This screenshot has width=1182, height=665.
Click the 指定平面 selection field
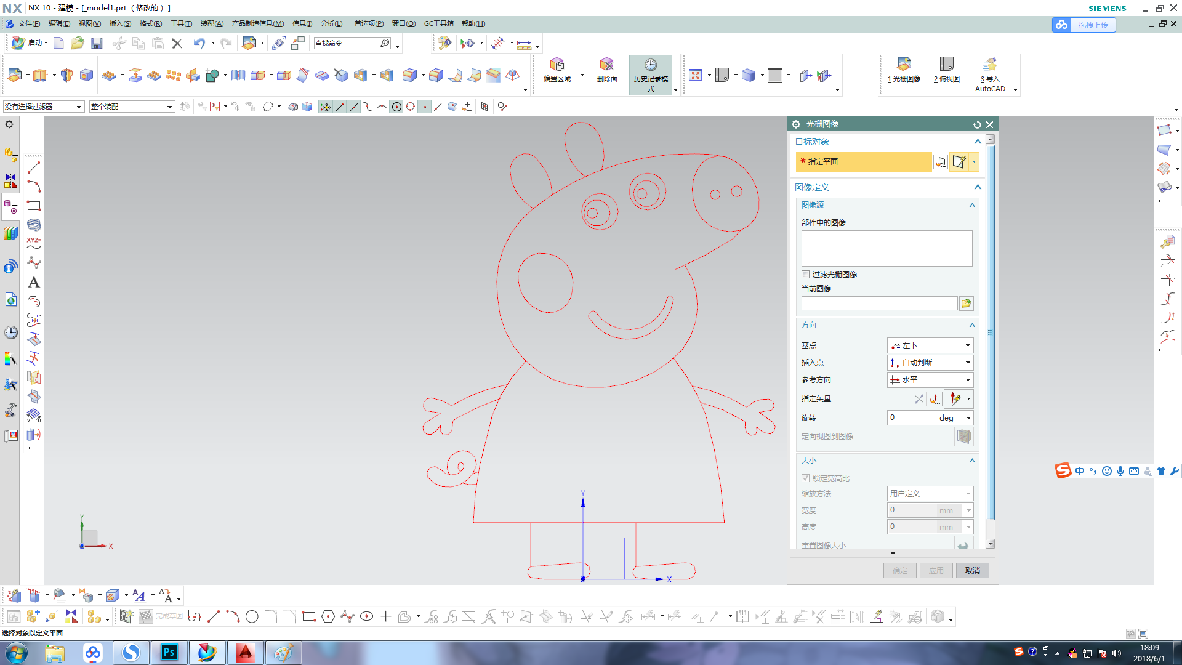863,162
